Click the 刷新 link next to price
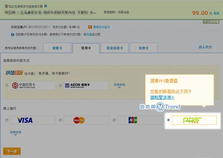This screenshot has width=223, height=158. (216, 13)
